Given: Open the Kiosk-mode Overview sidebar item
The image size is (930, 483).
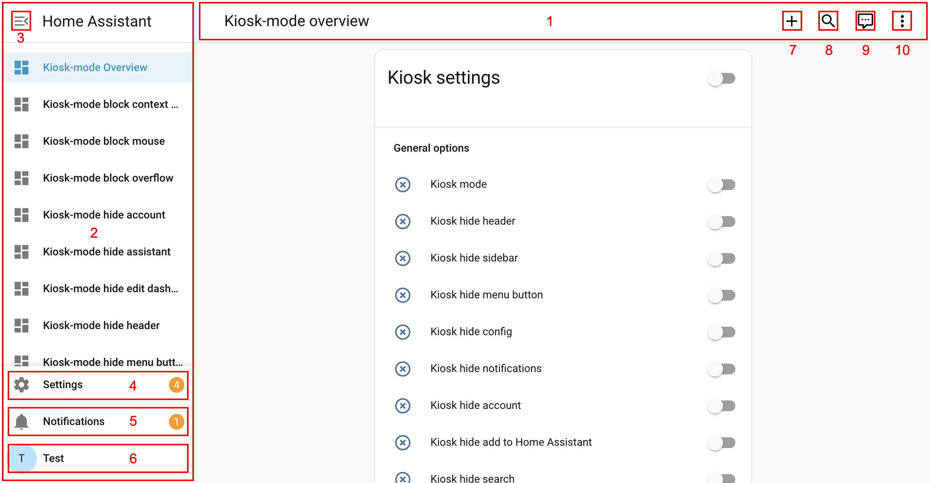Looking at the screenshot, I should [x=95, y=68].
